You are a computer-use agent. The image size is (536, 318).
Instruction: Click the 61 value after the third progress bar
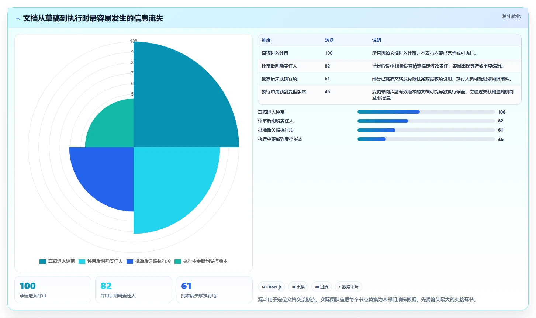pyautogui.click(x=501, y=130)
